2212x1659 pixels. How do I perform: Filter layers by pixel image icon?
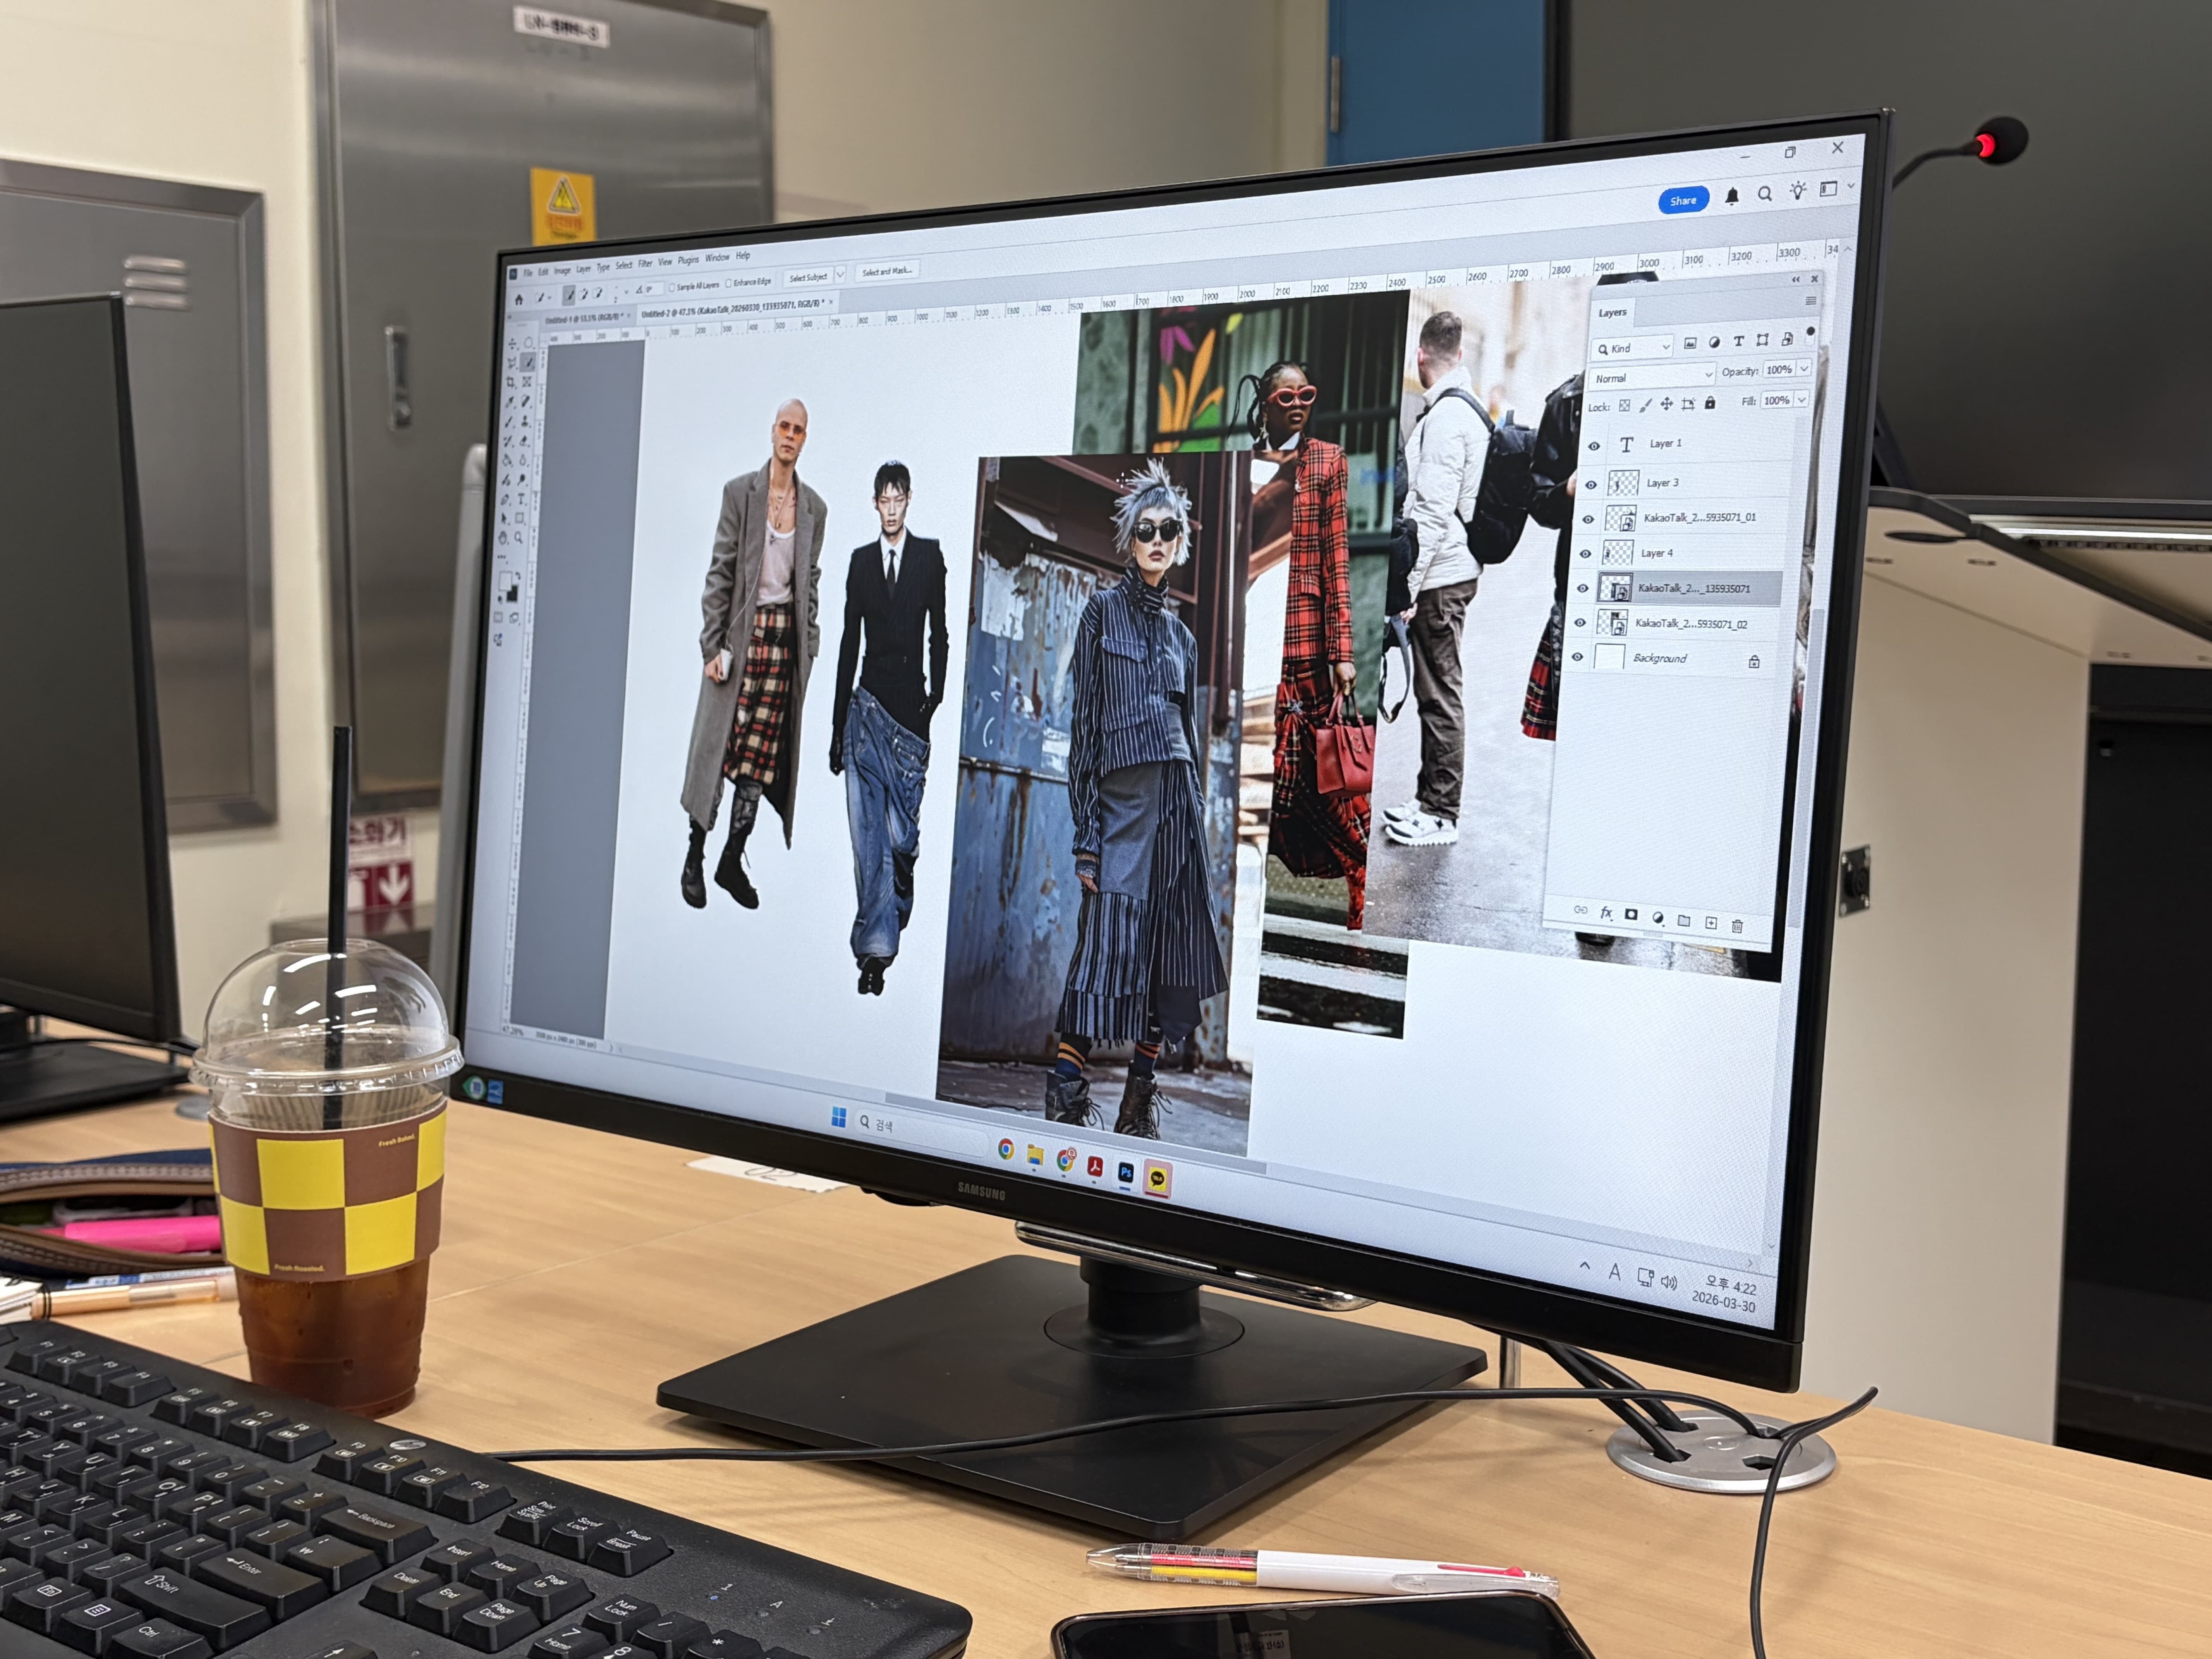pos(1690,343)
